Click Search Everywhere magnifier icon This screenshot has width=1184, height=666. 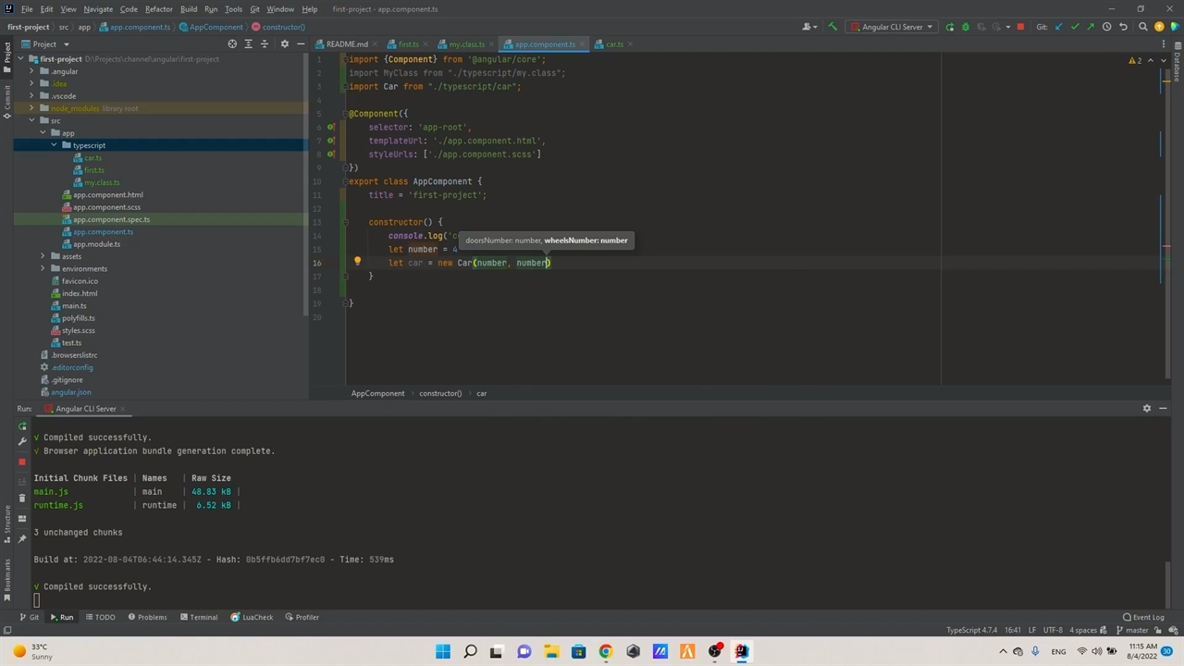pos(1143,27)
